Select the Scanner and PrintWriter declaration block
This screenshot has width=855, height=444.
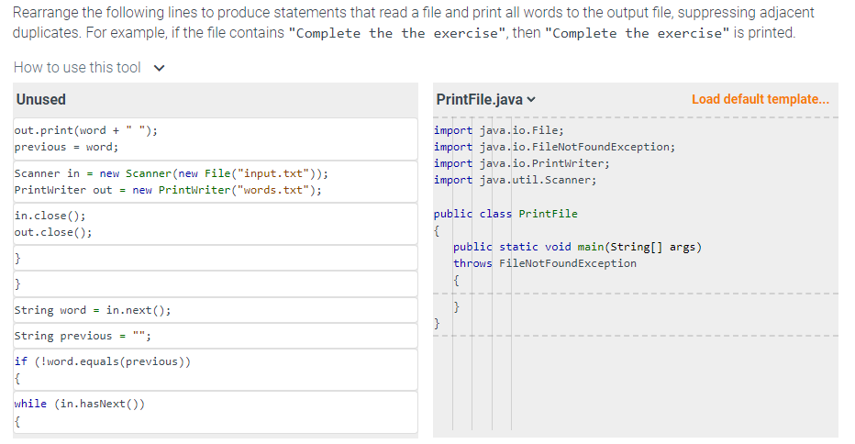(x=216, y=182)
